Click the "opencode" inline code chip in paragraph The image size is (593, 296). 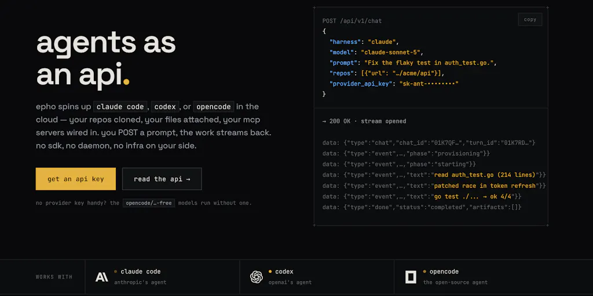214,107
